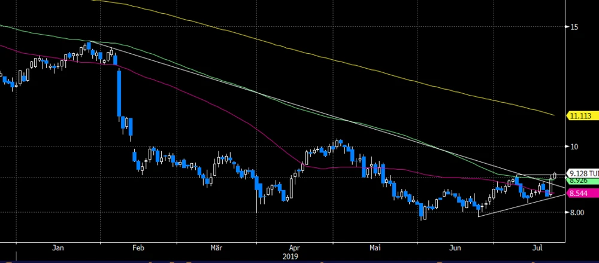Viewport: 599px width, 263px height.
Task: Select the magenta 8.544 moving average label
Action: pos(578,194)
